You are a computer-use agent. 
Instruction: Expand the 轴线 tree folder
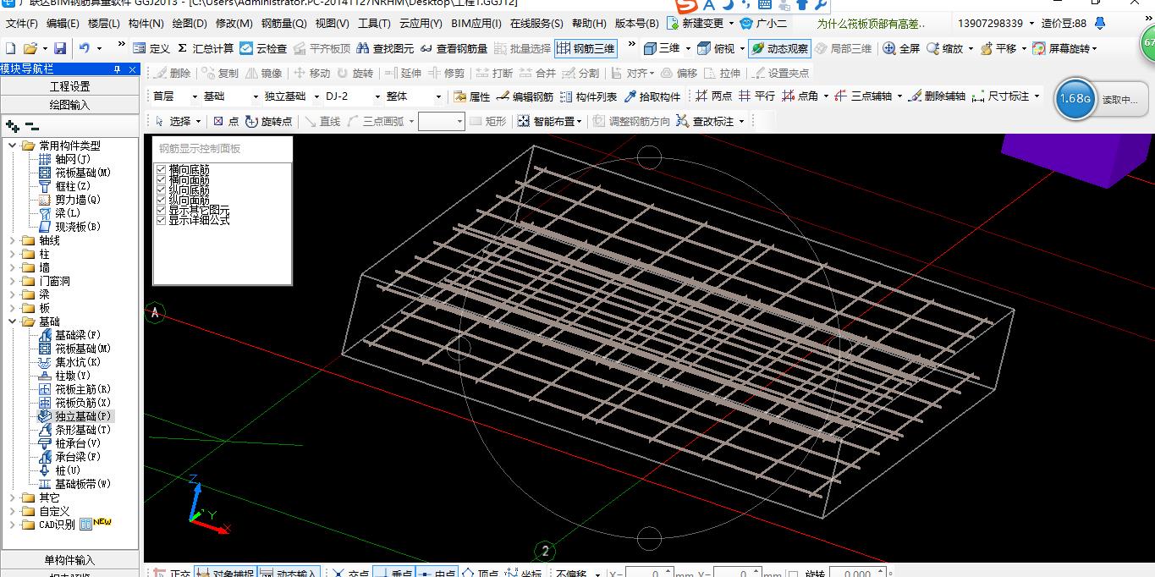[13, 240]
